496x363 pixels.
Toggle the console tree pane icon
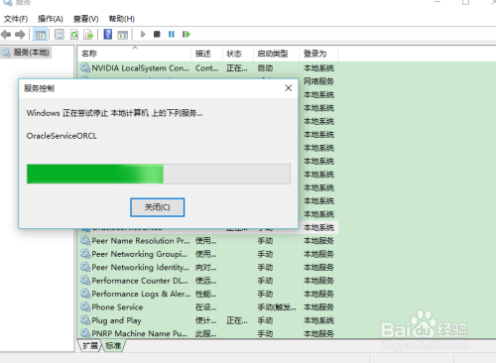[41, 35]
